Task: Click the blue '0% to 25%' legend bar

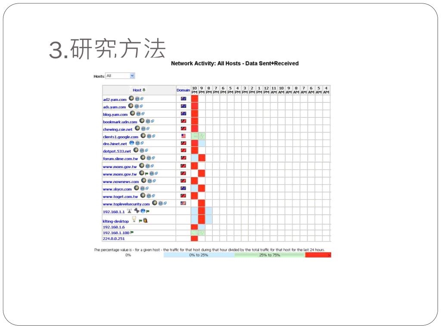Action: tap(199, 255)
